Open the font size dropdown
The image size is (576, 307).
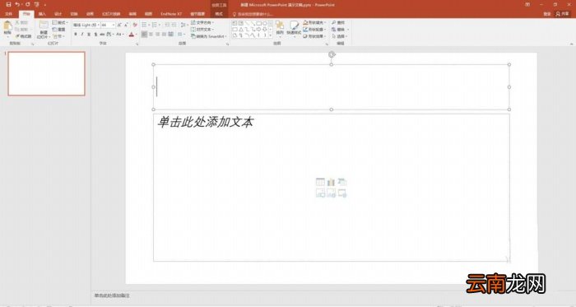(x=114, y=25)
